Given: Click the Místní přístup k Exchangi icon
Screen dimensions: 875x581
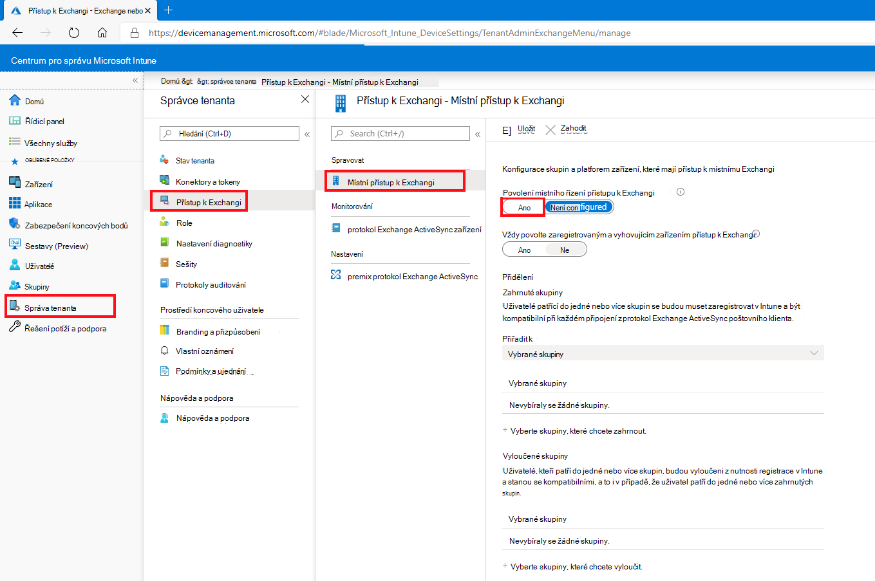Looking at the screenshot, I should [x=336, y=181].
